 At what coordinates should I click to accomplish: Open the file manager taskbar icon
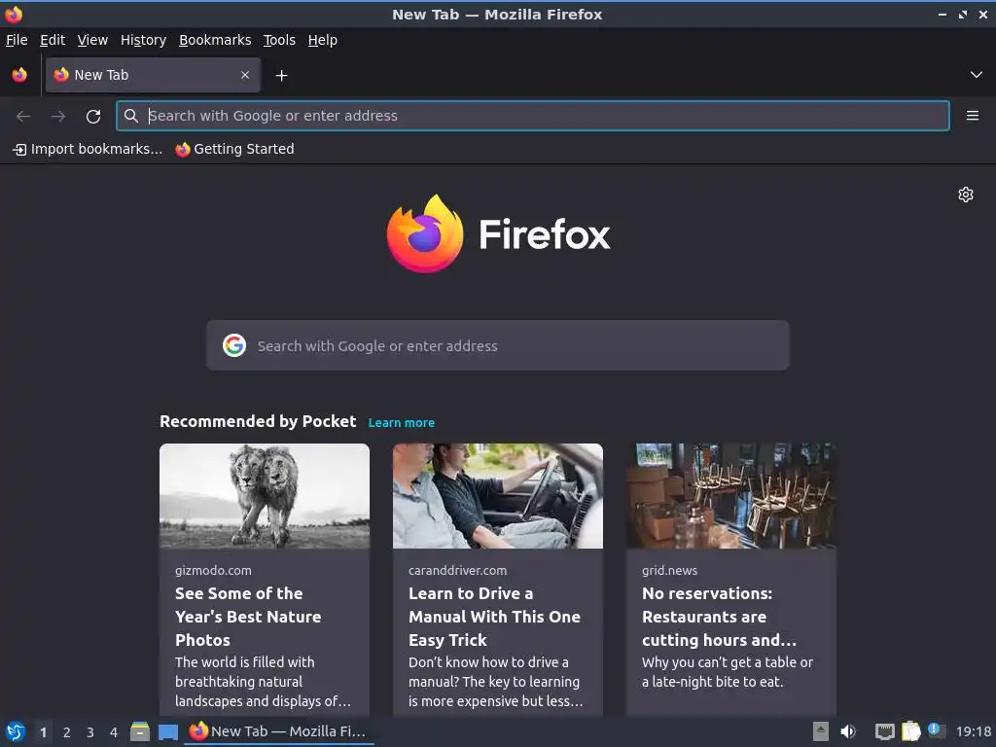[x=140, y=731]
